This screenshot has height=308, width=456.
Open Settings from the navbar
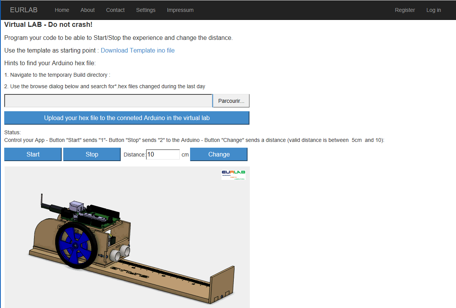click(146, 10)
